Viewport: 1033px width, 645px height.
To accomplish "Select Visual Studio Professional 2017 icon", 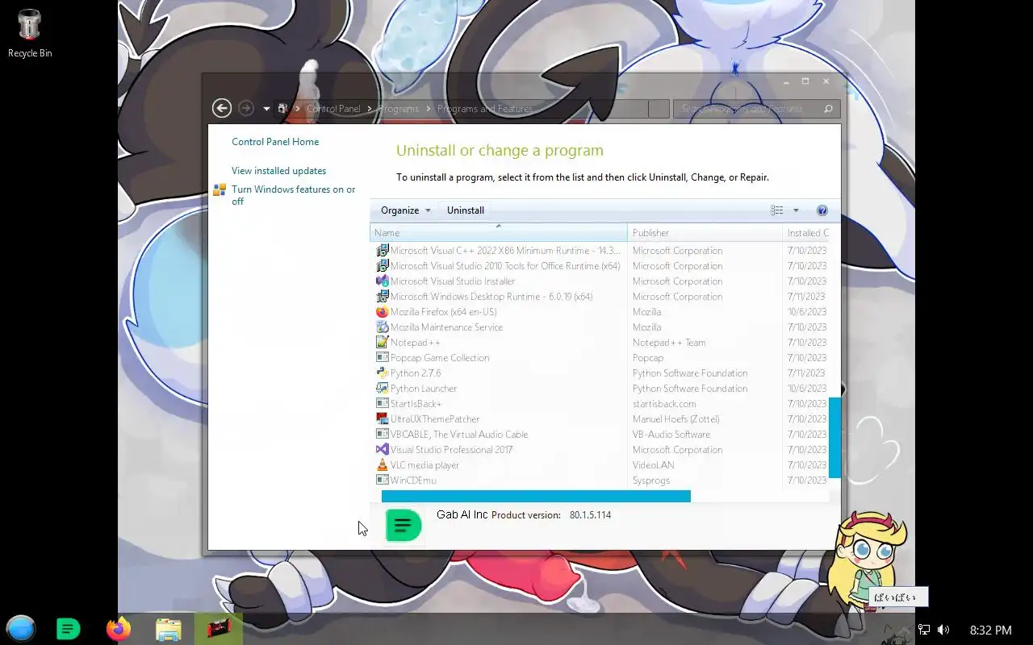I will pyautogui.click(x=383, y=450).
